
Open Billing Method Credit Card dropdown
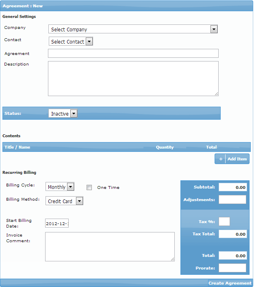pos(64,201)
